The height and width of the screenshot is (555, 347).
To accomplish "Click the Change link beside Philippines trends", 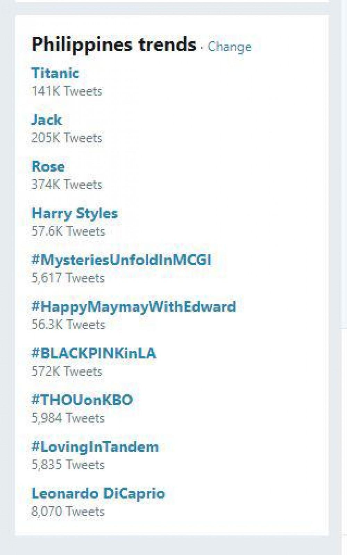I will (229, 47).
